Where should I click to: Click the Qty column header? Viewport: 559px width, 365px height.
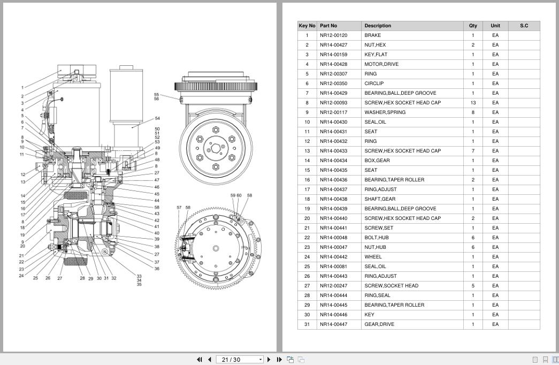click(x=473, y=26)
